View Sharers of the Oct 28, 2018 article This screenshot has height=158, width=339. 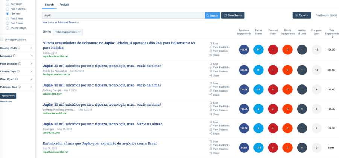(x=218, y=51)
